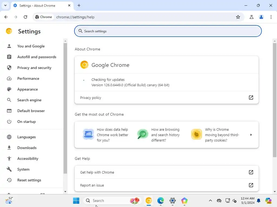The width and height of the screenshot is (277, 207).
Task: Click the Version 126.0.6449.0 text
Action: (130, 85)
